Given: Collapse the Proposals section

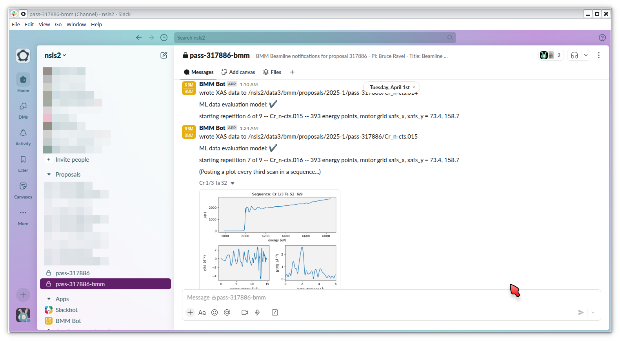Looking at the screenshot, I should pos(49,175).
